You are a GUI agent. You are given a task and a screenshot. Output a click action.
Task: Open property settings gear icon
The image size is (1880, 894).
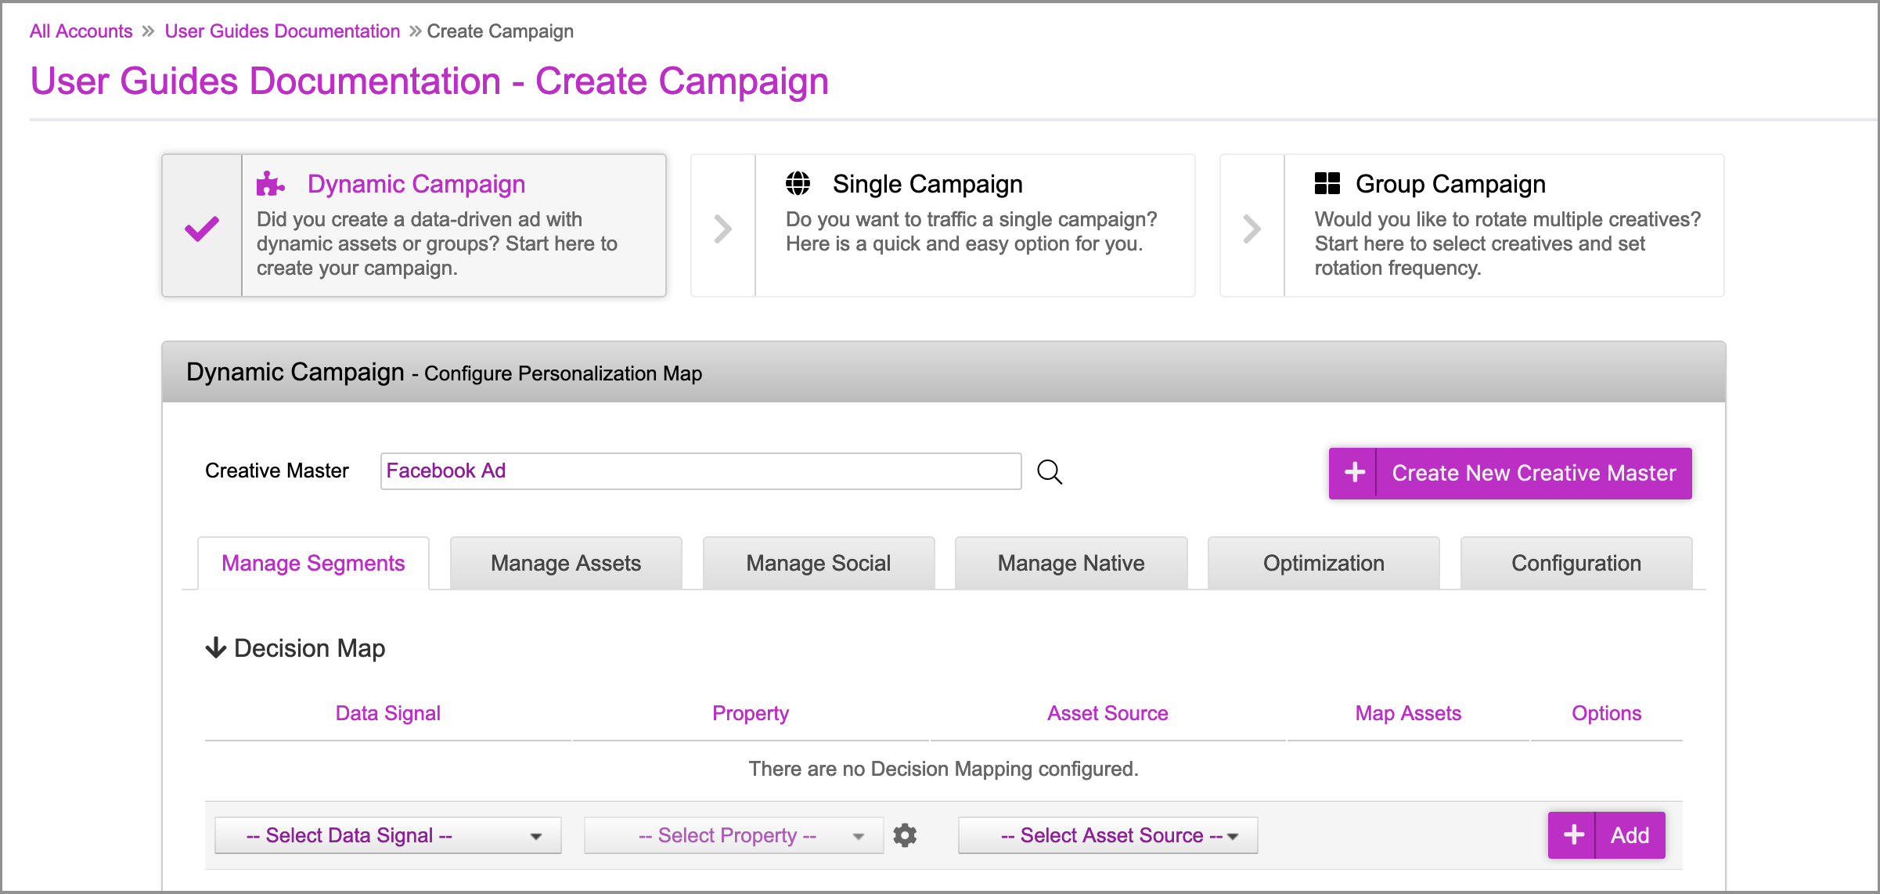[x=905, y=835]
